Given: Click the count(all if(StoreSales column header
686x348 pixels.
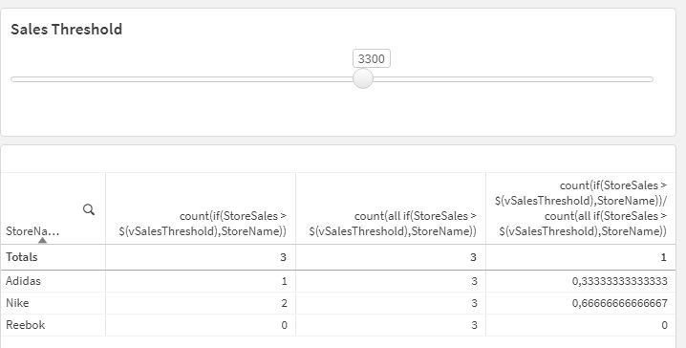Looking at the screenshot, I should point(393,224).
